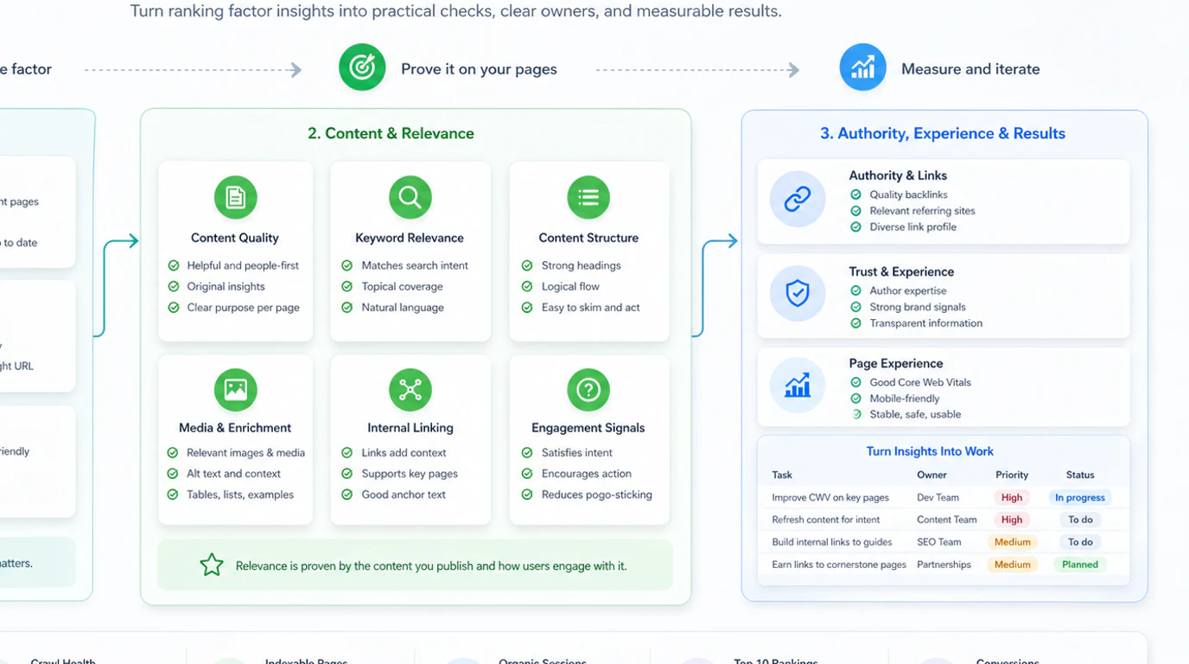The height and width of the screenshot is (664, 1189).
Task: Click the check next to Relevant referring sites
Action: point(855,211)
